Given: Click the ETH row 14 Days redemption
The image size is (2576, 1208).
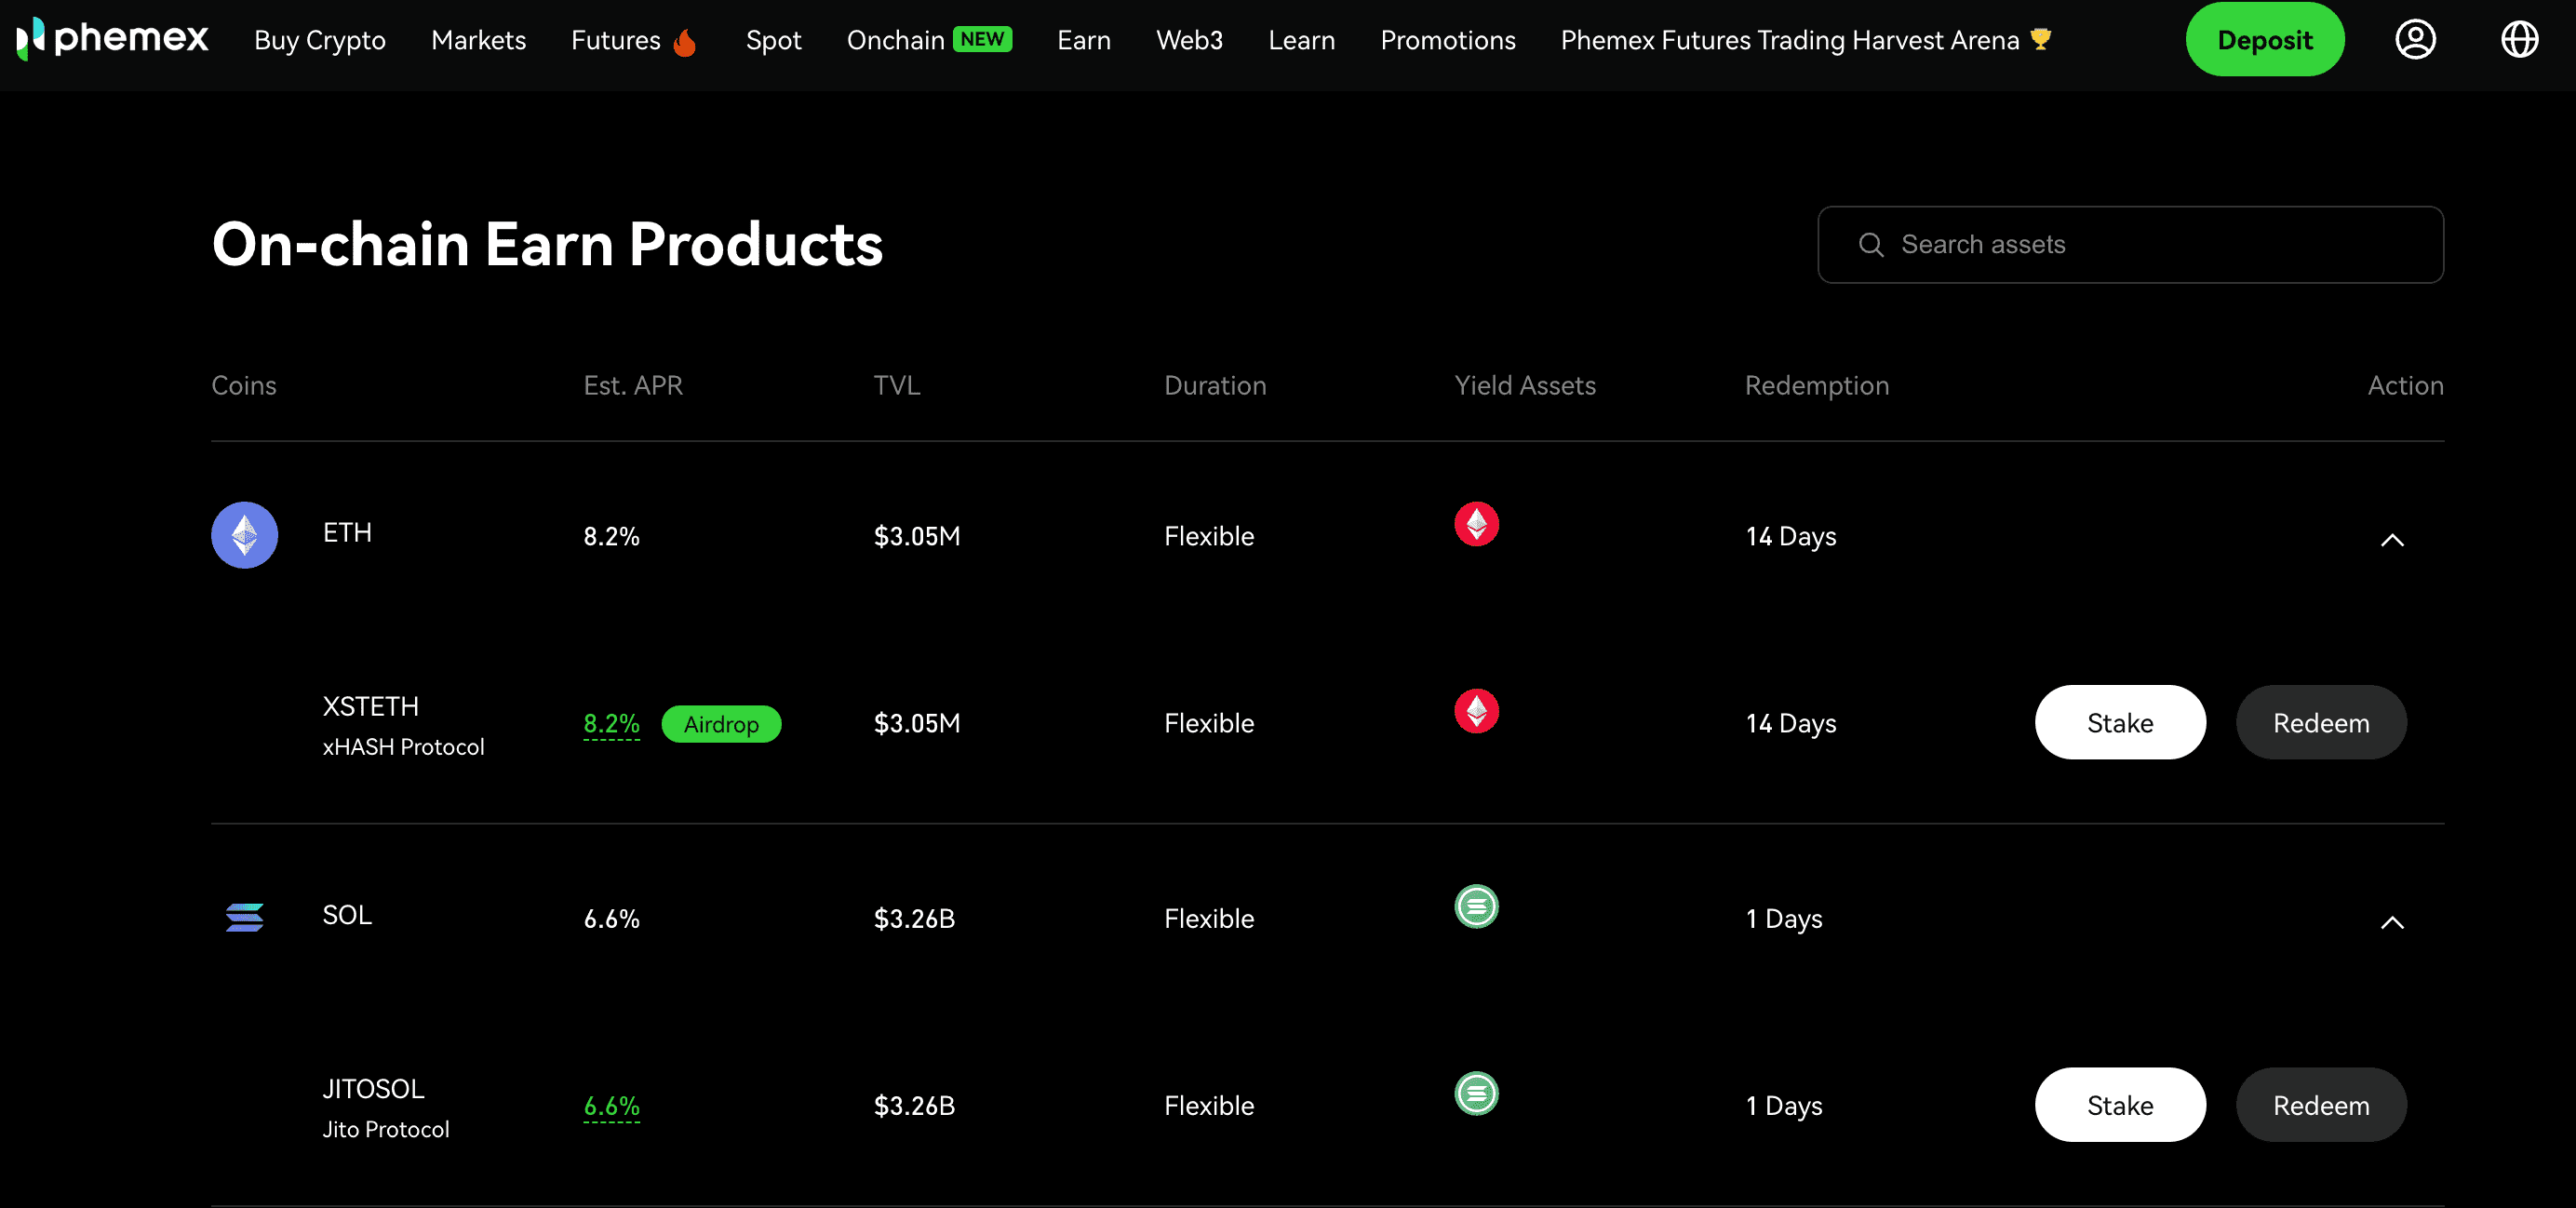Looking at the screenshot, I should click(1791, 536).
